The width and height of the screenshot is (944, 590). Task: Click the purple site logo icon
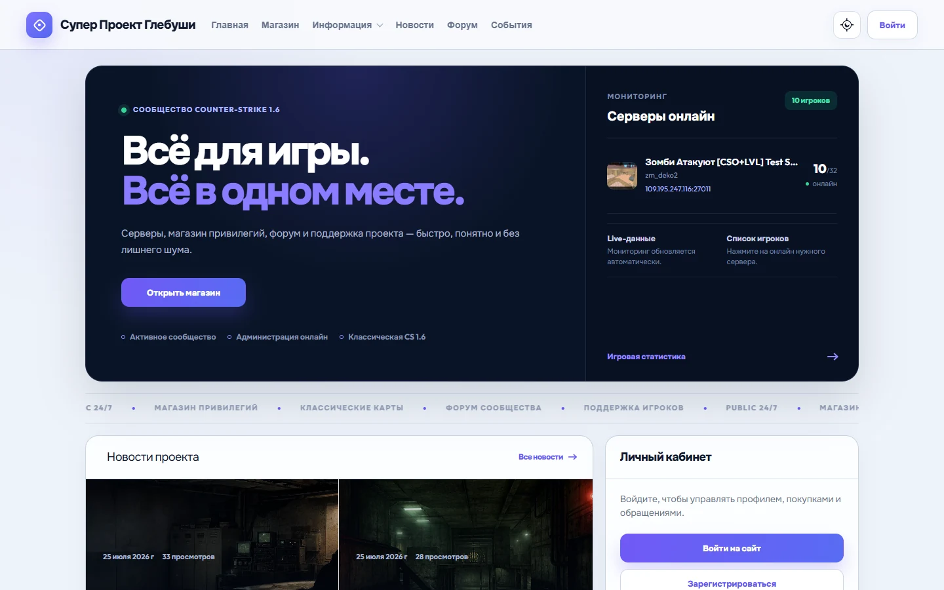click(x=39, y=25)
